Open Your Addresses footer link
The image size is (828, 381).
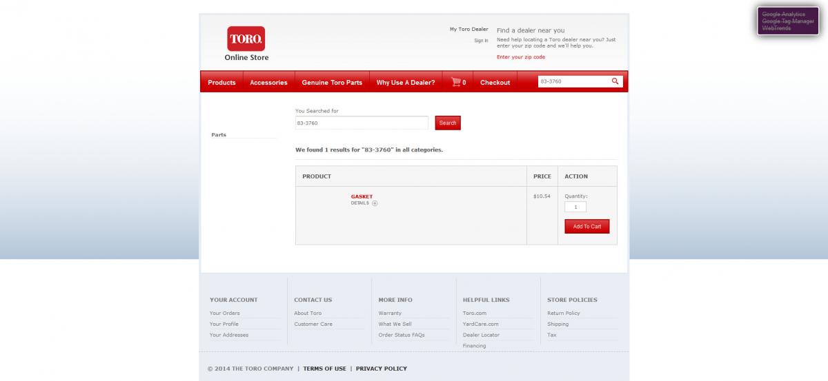(x=229, y=335)
